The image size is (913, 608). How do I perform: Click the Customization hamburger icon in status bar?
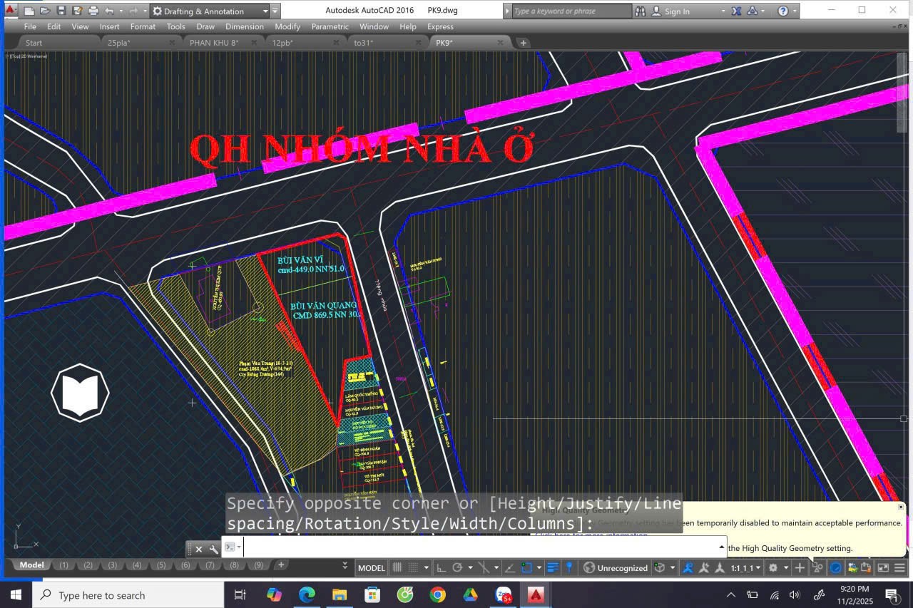point(899,568)
